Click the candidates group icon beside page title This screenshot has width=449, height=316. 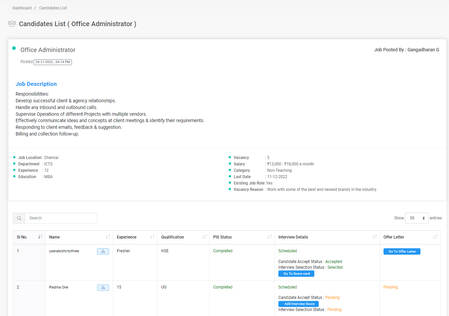pyautogui.click(x=12, y=24)
